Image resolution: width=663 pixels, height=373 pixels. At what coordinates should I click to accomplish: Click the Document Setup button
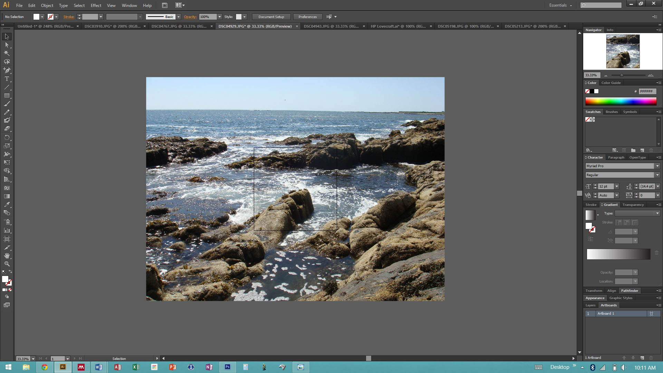(271, 17)
